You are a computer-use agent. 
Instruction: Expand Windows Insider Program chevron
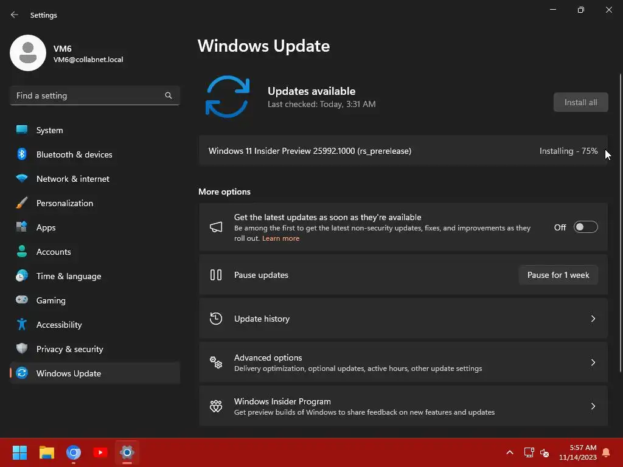(x=593, y=406)
